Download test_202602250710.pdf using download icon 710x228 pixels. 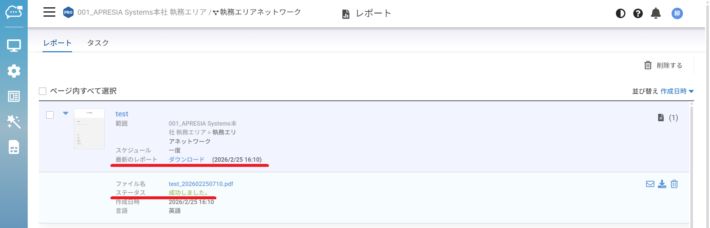click(x=662, y=184)
